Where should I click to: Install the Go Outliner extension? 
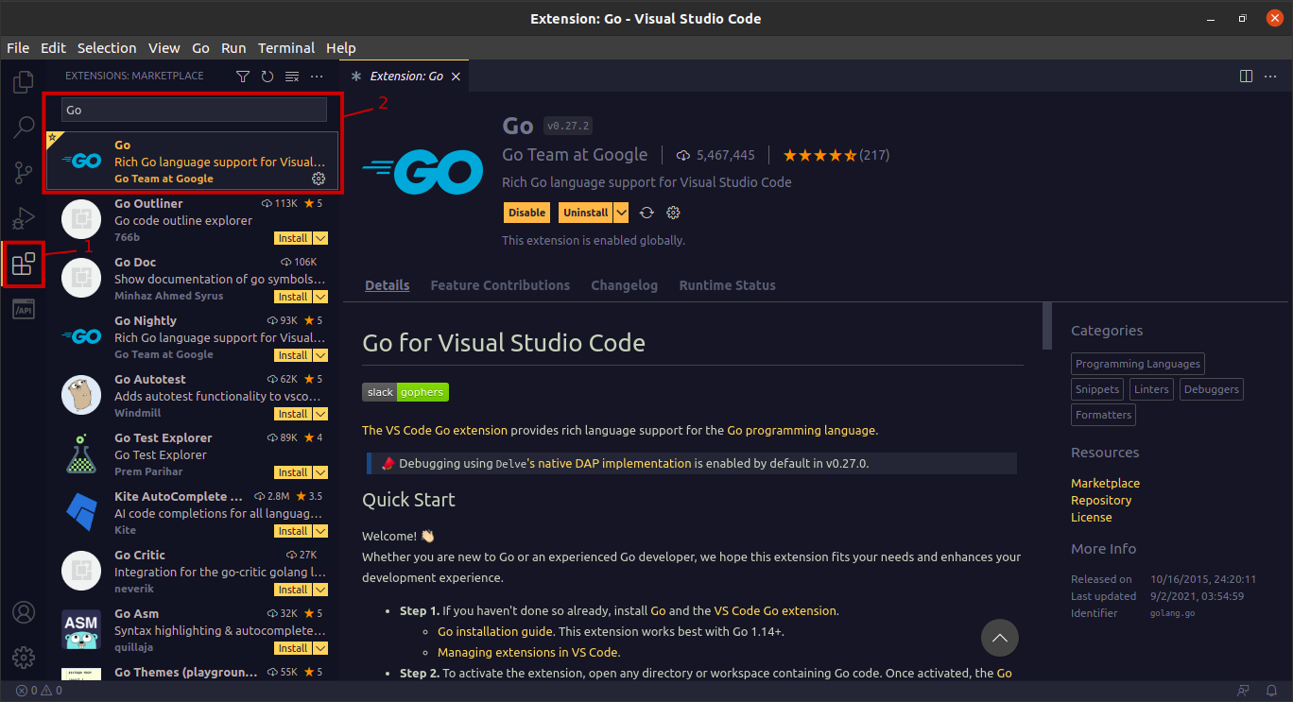point(293,238)
